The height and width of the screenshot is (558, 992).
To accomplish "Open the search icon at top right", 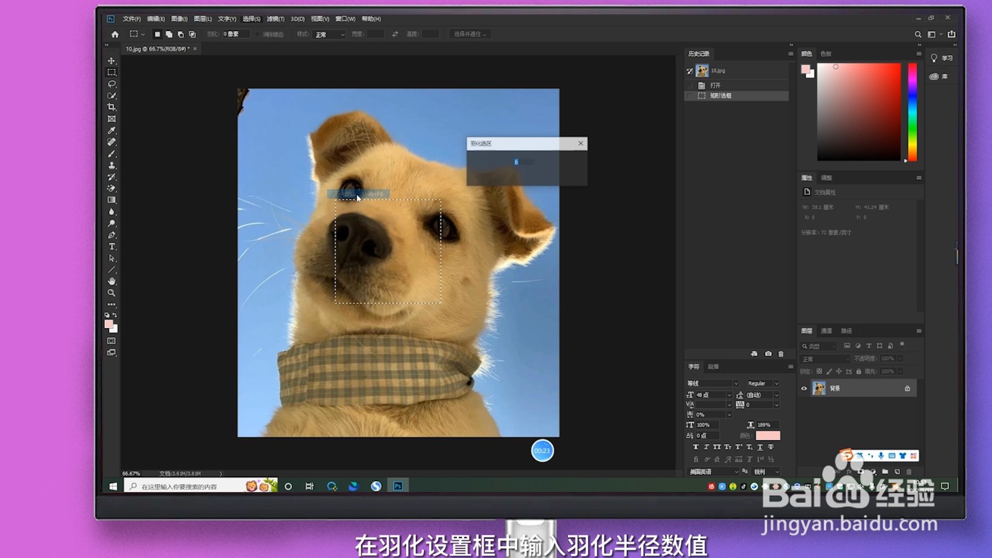I will [x=918, y=35].
